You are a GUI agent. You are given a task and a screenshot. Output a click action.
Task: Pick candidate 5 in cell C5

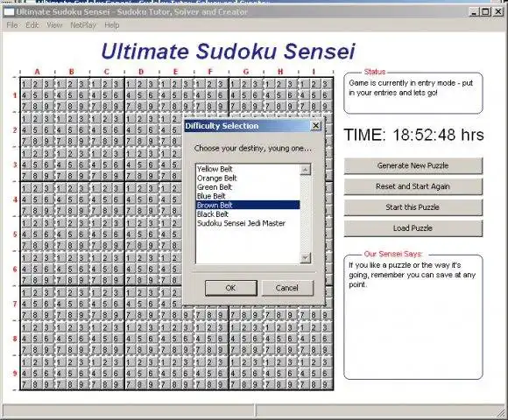[x=105, y=234]
